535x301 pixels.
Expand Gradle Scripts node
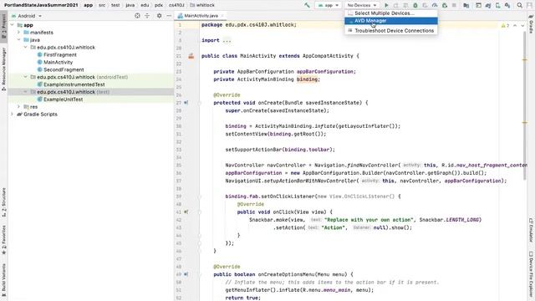point(13,115)
